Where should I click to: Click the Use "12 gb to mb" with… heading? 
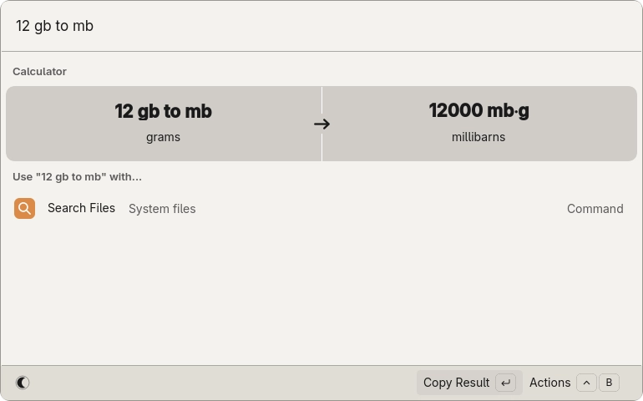point(77,177)
